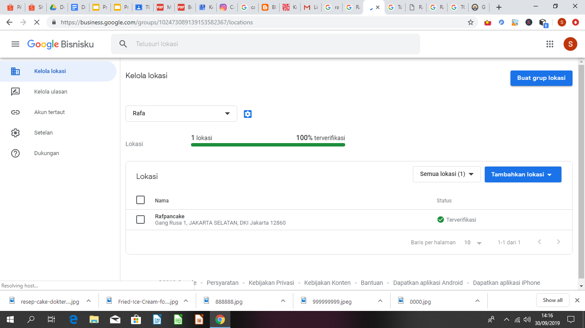
Task: Click the Google Bisnisku logo
Action: pyautogui.click(x=60, y=44)
